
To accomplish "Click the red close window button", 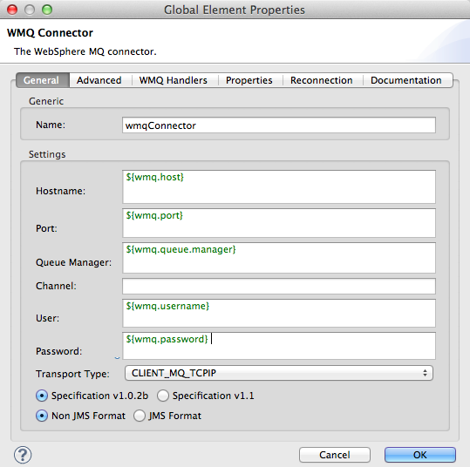I will [x=12, y=10].
